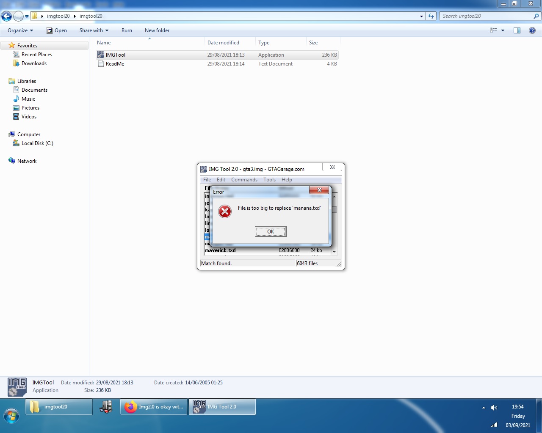
Task: Click the IMG Tool list scroll down arrow
Action: (334, 252)
